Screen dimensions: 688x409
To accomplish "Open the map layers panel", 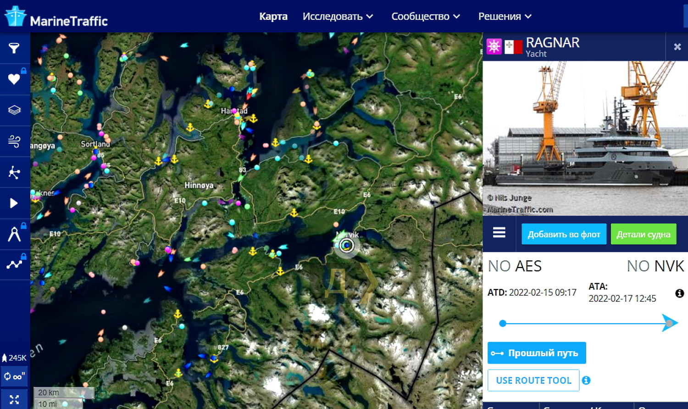I will point(14,110).
